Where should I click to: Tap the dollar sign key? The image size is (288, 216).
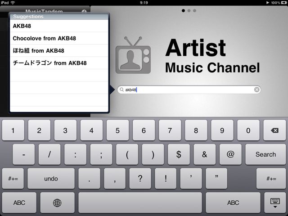point(179,154)
